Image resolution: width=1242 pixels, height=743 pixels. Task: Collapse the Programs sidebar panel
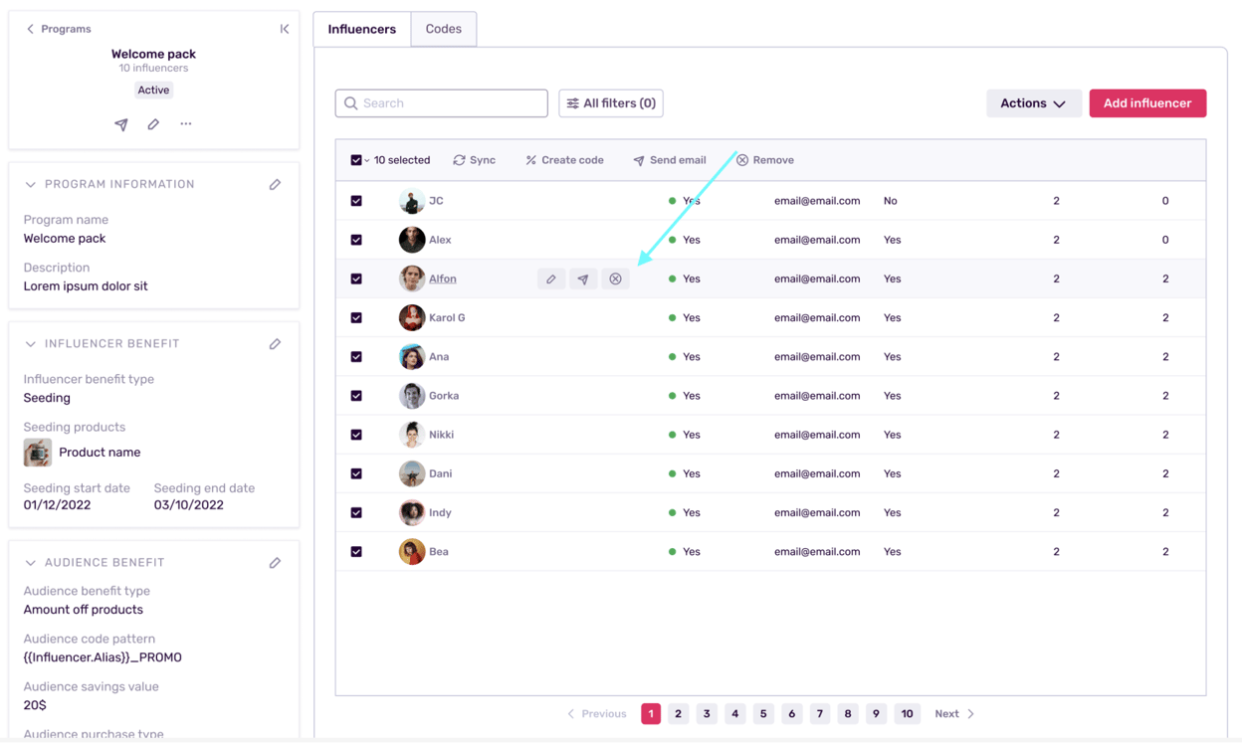(x=285, y=29)
